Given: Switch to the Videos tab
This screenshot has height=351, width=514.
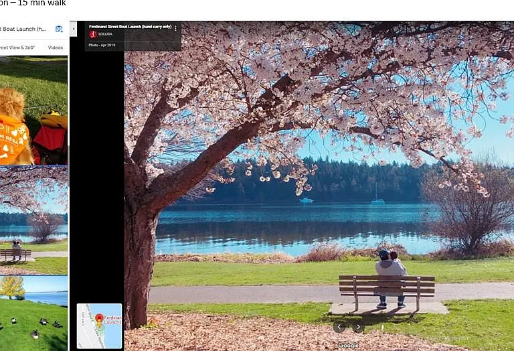Looking at the screenshot, I should point(56,48).
